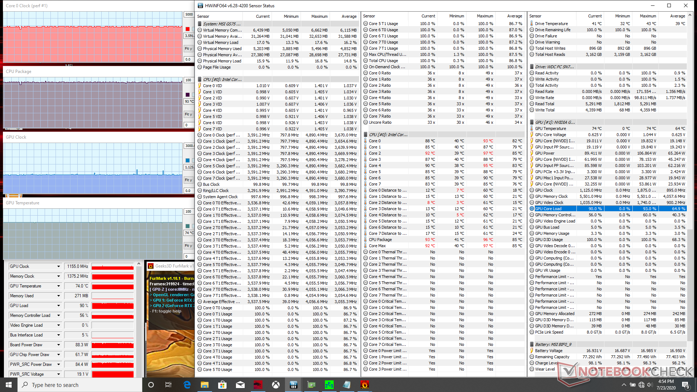Click red color swatch on Core 0 Clock graph
697x392 pixels.
187,29
